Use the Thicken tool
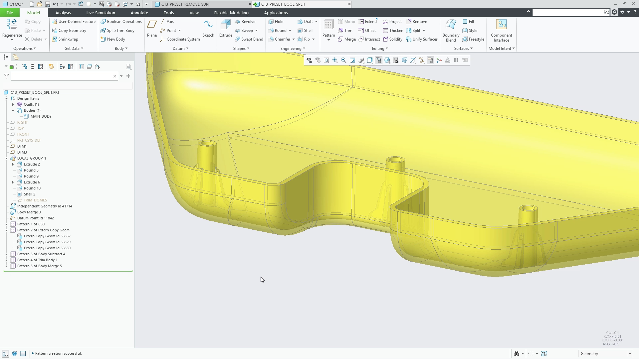The width and height of the screenshot is (639, 359). pyautogui.click(x=393, y=31)
